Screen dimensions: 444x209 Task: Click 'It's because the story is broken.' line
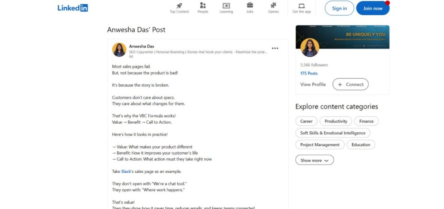click(x=140, y=85)
